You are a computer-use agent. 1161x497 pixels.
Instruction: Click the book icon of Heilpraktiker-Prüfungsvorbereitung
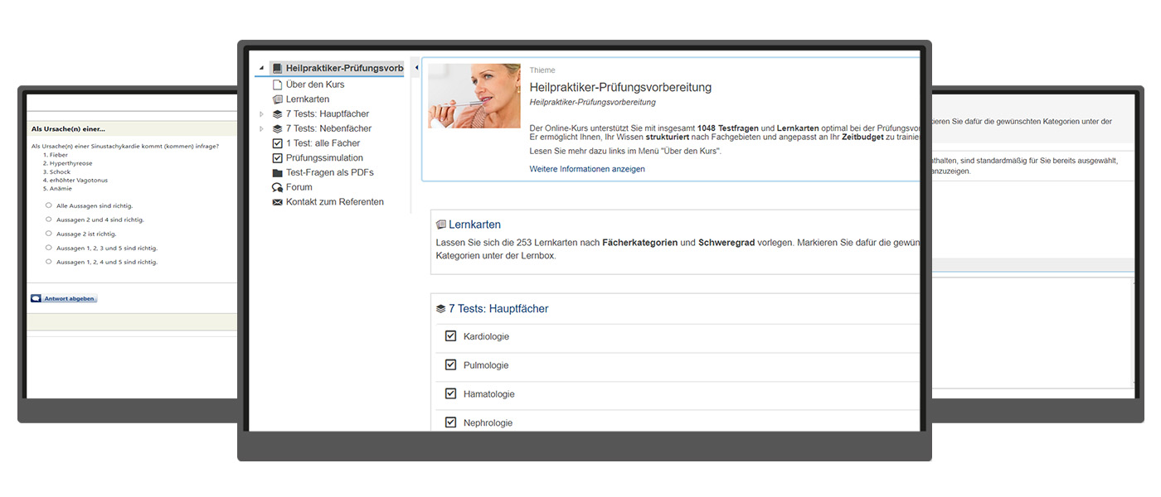(x=277, y=69)
